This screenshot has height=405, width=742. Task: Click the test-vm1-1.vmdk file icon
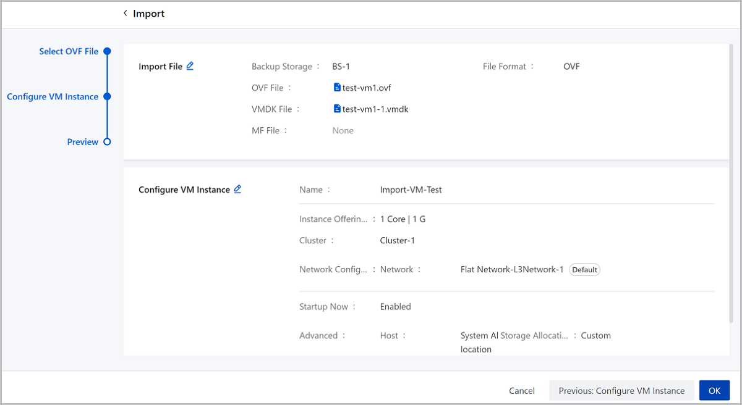click(x=337, y=109)
